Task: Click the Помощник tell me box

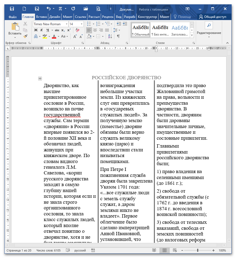Action: pyautogui.click(x=182, y=17)
